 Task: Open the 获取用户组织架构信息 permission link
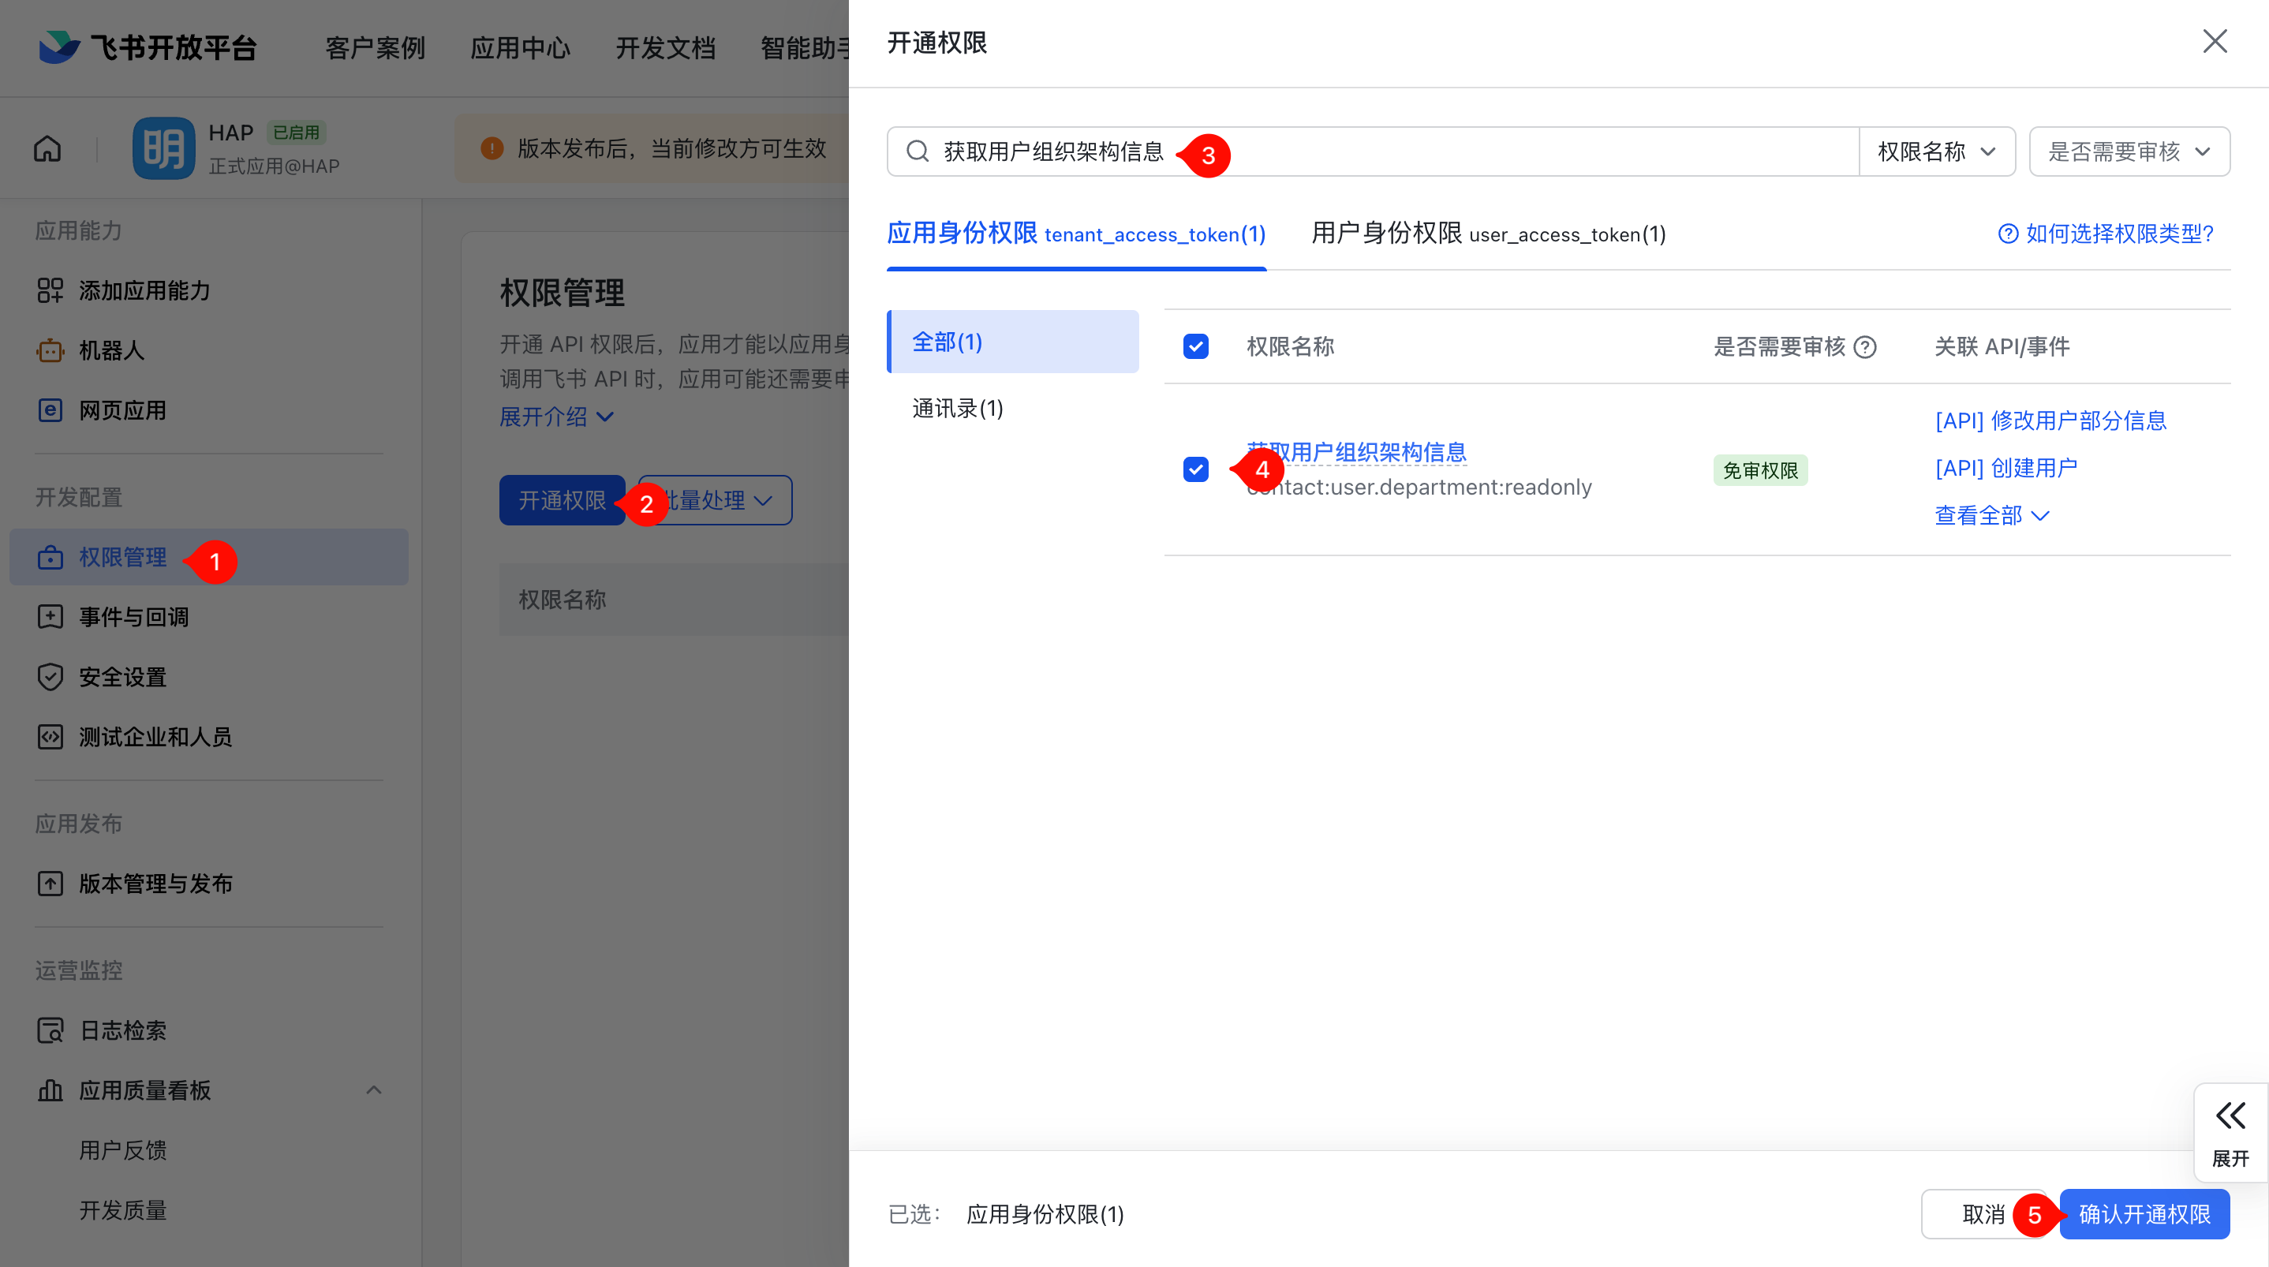[1356, 452]
